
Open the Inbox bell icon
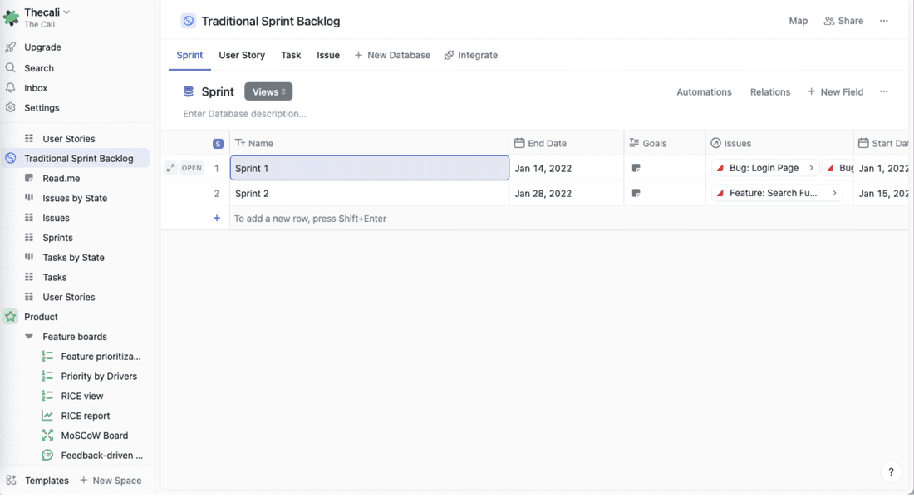(x=12, y=87)
